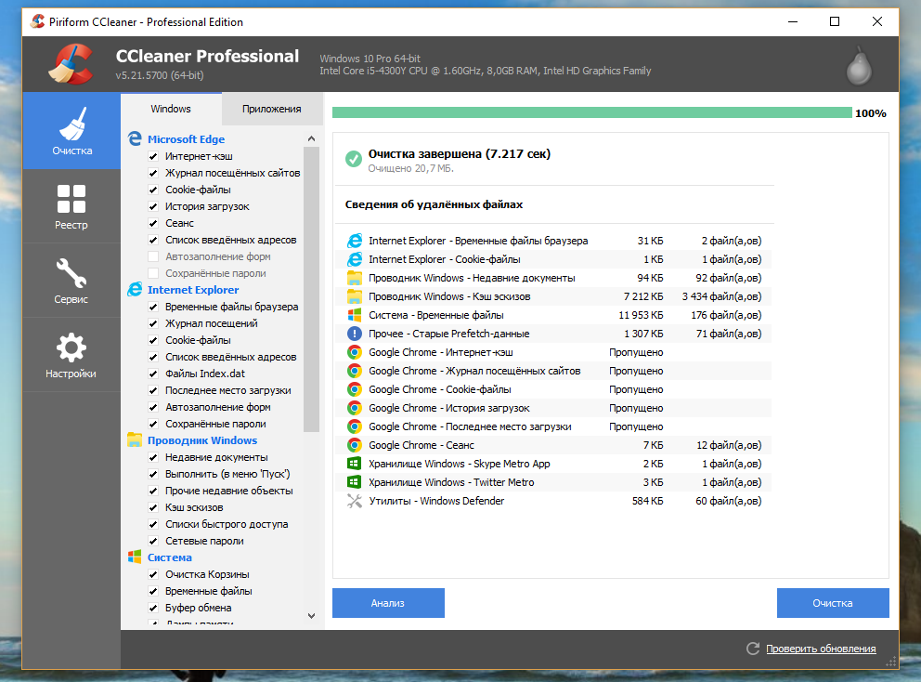This screenshot has height=682, width=921.
Task: Click the IE icon next to Временные файлы браузера result
Action: 354,241
